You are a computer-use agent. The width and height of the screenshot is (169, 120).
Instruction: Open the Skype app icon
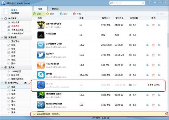[41, 75]
